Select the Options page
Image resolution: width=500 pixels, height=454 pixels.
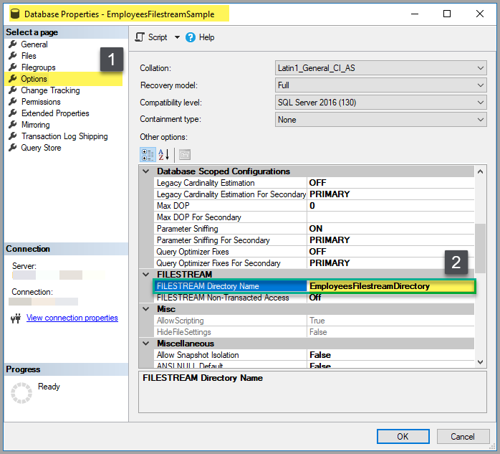pyautogui.click(x=34, y=79)
